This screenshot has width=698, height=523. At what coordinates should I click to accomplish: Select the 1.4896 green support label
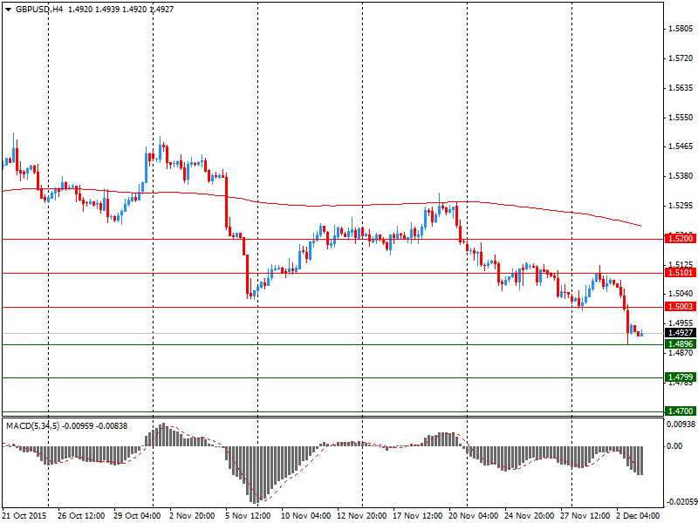[680, 343]
